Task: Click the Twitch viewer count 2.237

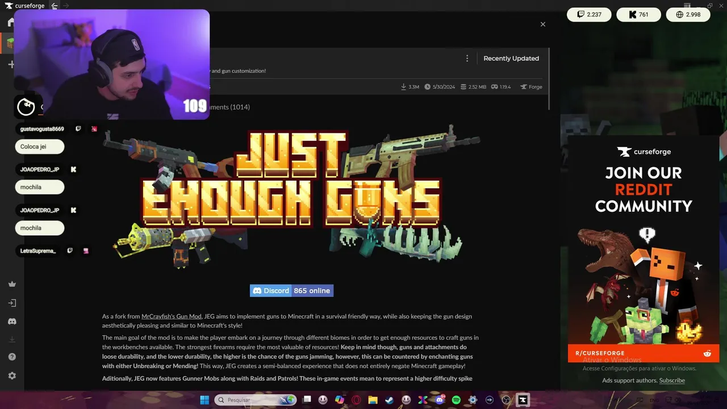Action: [589, 15]
